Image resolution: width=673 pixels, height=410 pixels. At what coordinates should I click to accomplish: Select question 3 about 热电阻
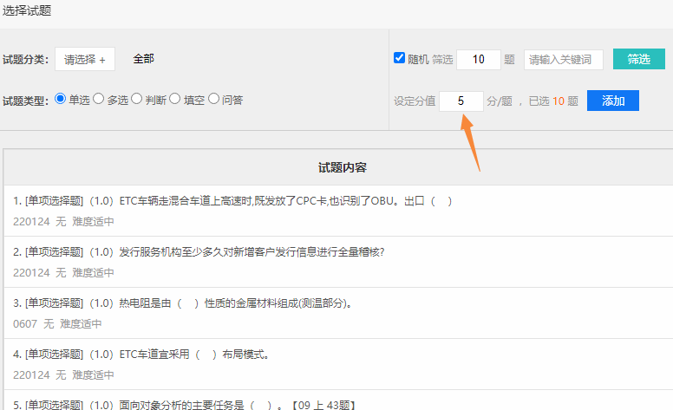tap(338, 313)
